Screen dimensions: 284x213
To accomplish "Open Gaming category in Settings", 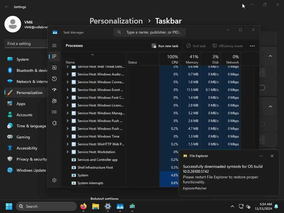I will point(26,137).
